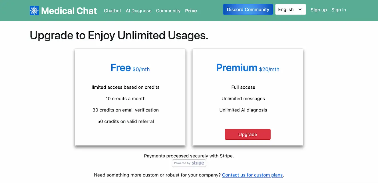Click the Powered by Stripe badge

(x=189, y=163)
